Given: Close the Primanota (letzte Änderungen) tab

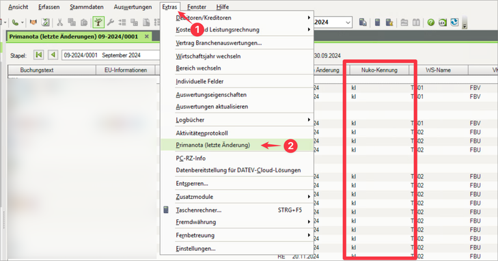Looking at the screenshot, I should click(147, 36).
